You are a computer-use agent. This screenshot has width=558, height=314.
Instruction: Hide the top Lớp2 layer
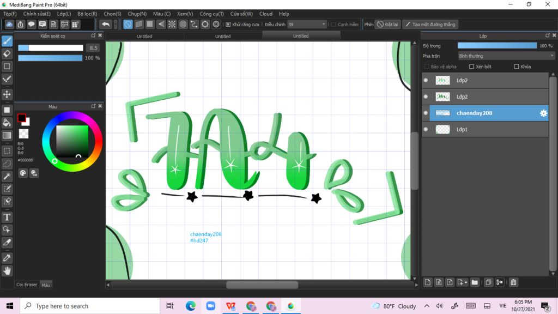pyautogui.click(x=426, y=81)
